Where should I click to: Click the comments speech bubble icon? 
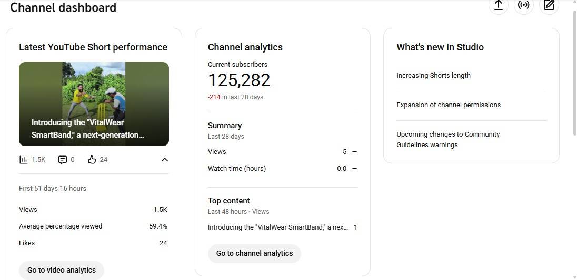[x=63, y=160]
